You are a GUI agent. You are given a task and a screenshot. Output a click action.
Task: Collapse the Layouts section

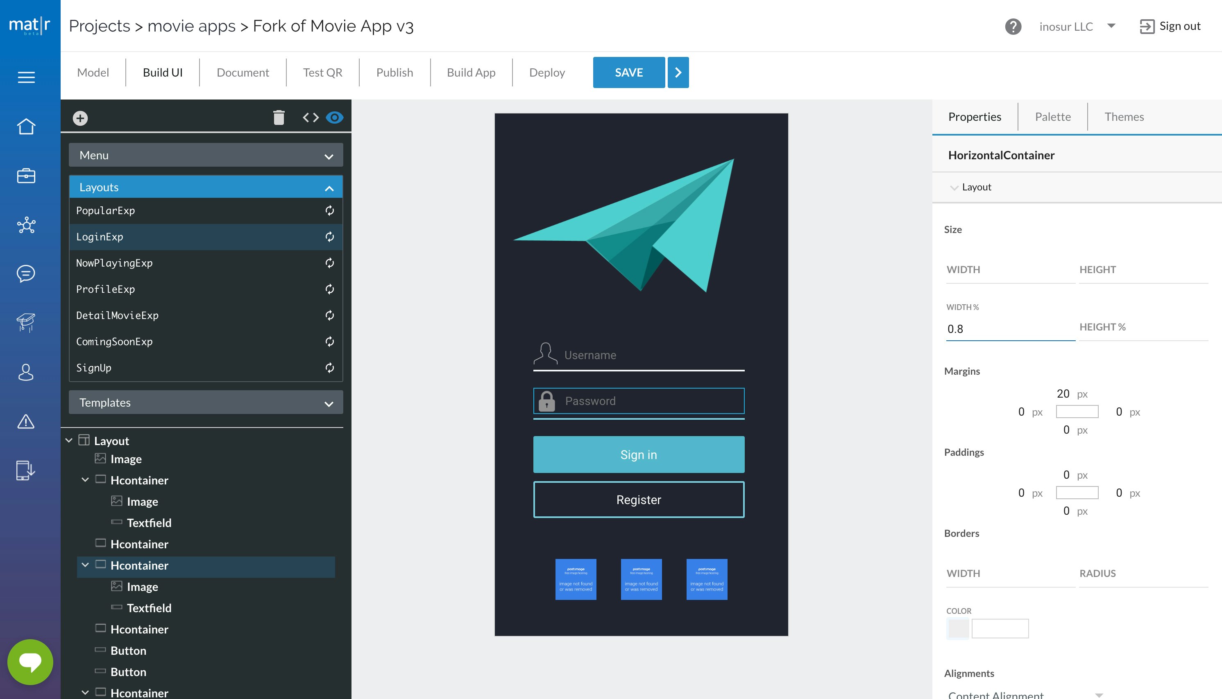(x=329, y=187)
